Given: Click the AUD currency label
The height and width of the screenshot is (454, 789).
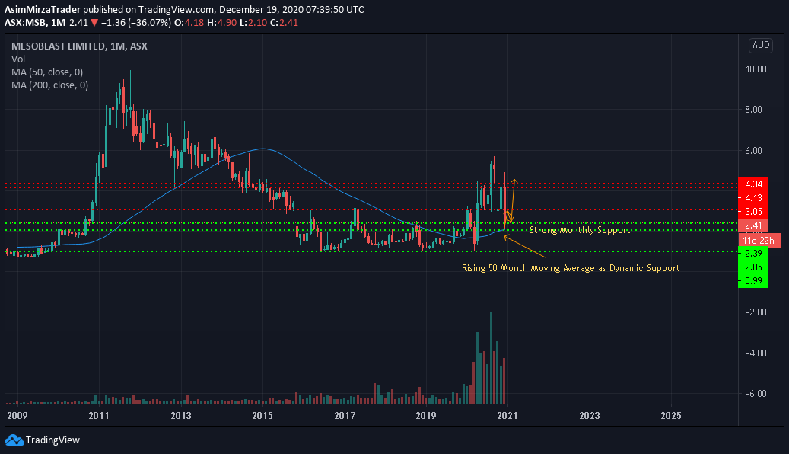Looking at the screenshot, I should (x=760, y=46).
